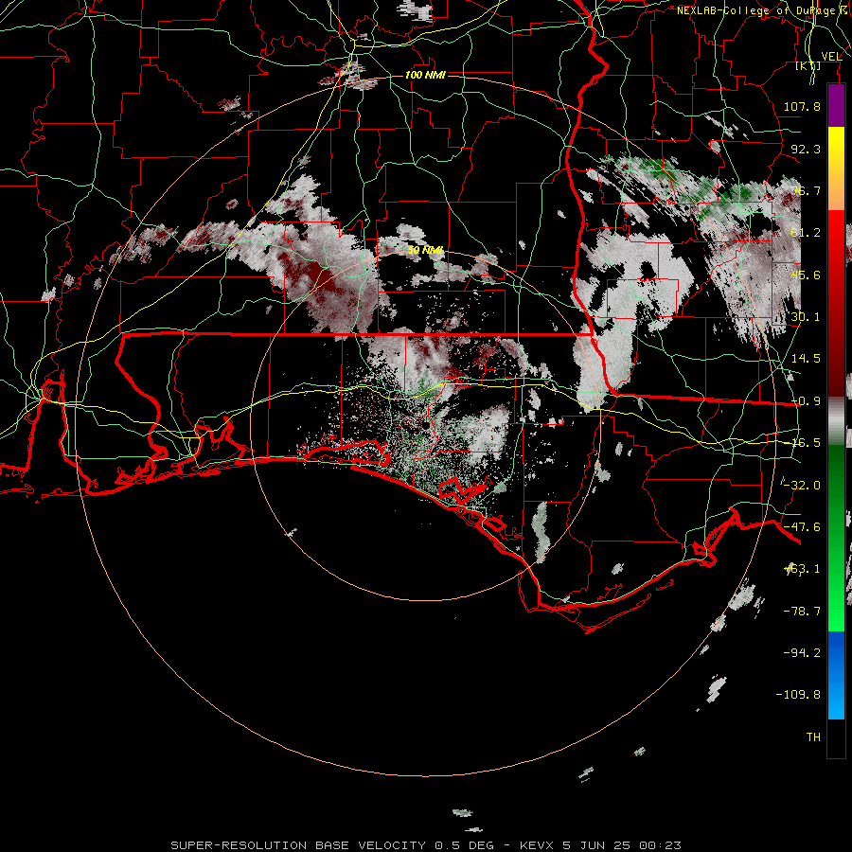This screenshot has height=852, width=852.
Task: Click the 0.5 DEG elevation text
Action: (464, 845)
